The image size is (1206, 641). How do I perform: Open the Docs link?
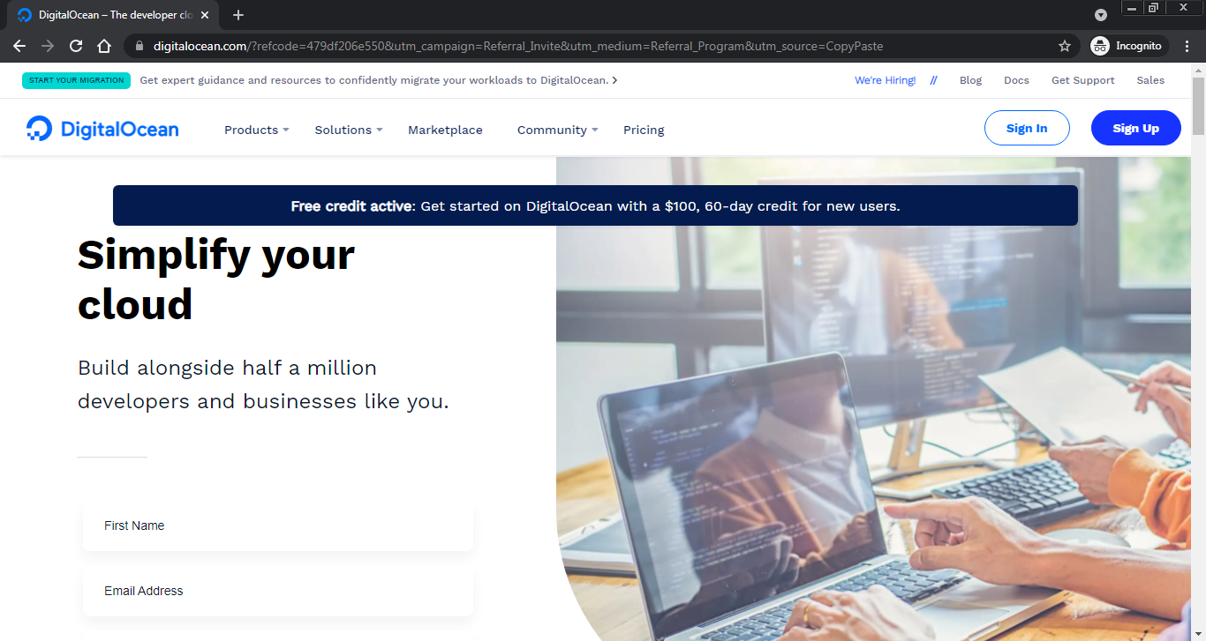tap(1016, 80)
